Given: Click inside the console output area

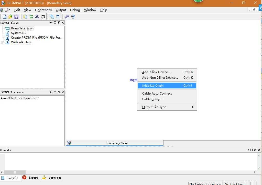Looking at the screenshot, I should pyautogui.click(x=130, y=161).
